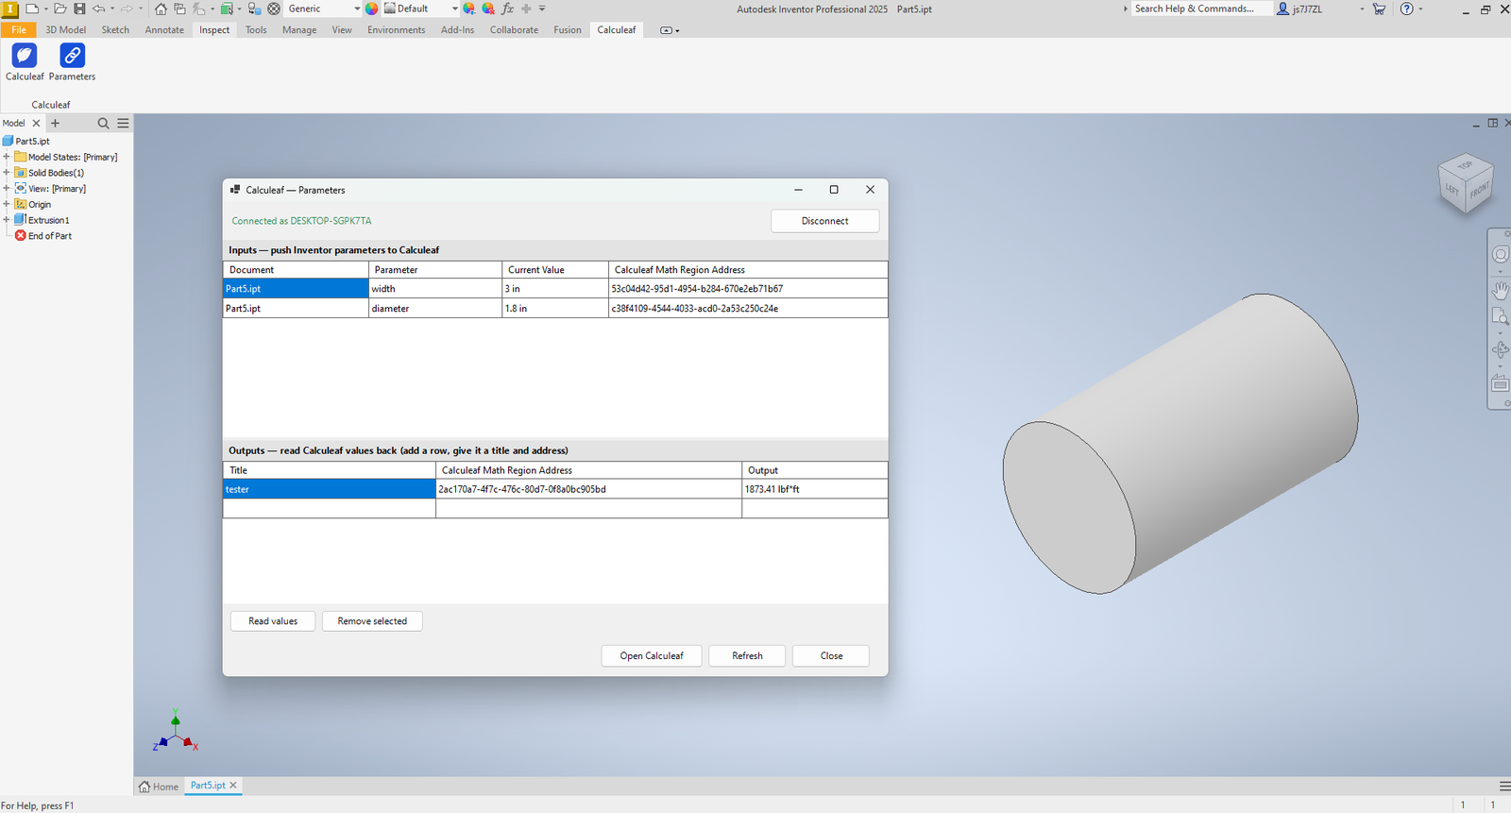
Task: Save the file with the floppy icon
Action: (x=79, y=8)
